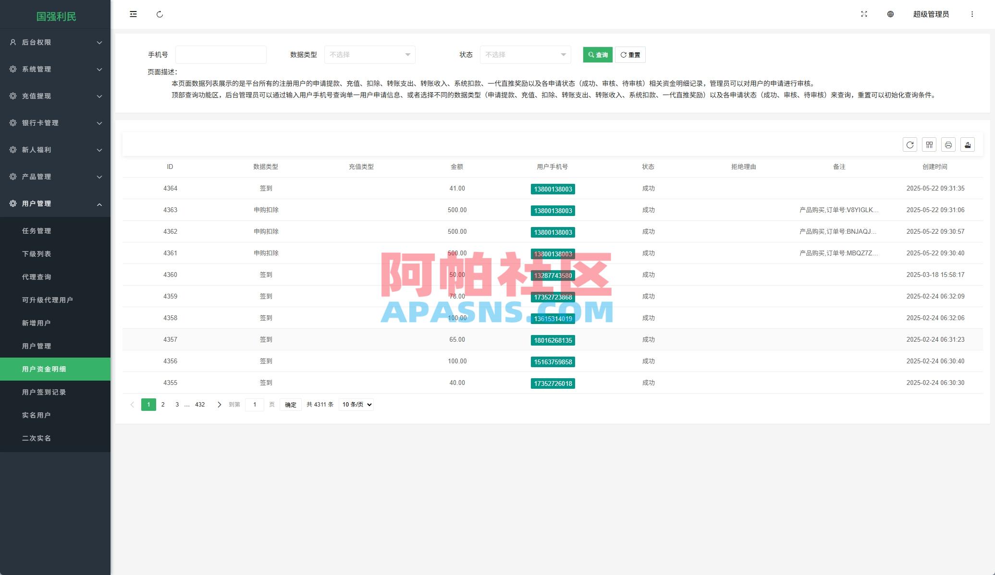Export data with the export icon
Viewport: 995px width, 575px height.
(x=967, y=144)
